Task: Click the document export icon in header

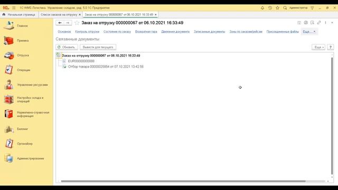Action: point(312,23)
